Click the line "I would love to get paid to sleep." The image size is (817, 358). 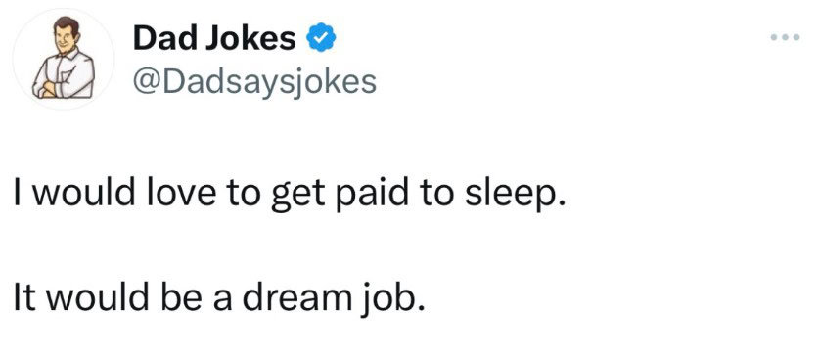coord(290,196)
